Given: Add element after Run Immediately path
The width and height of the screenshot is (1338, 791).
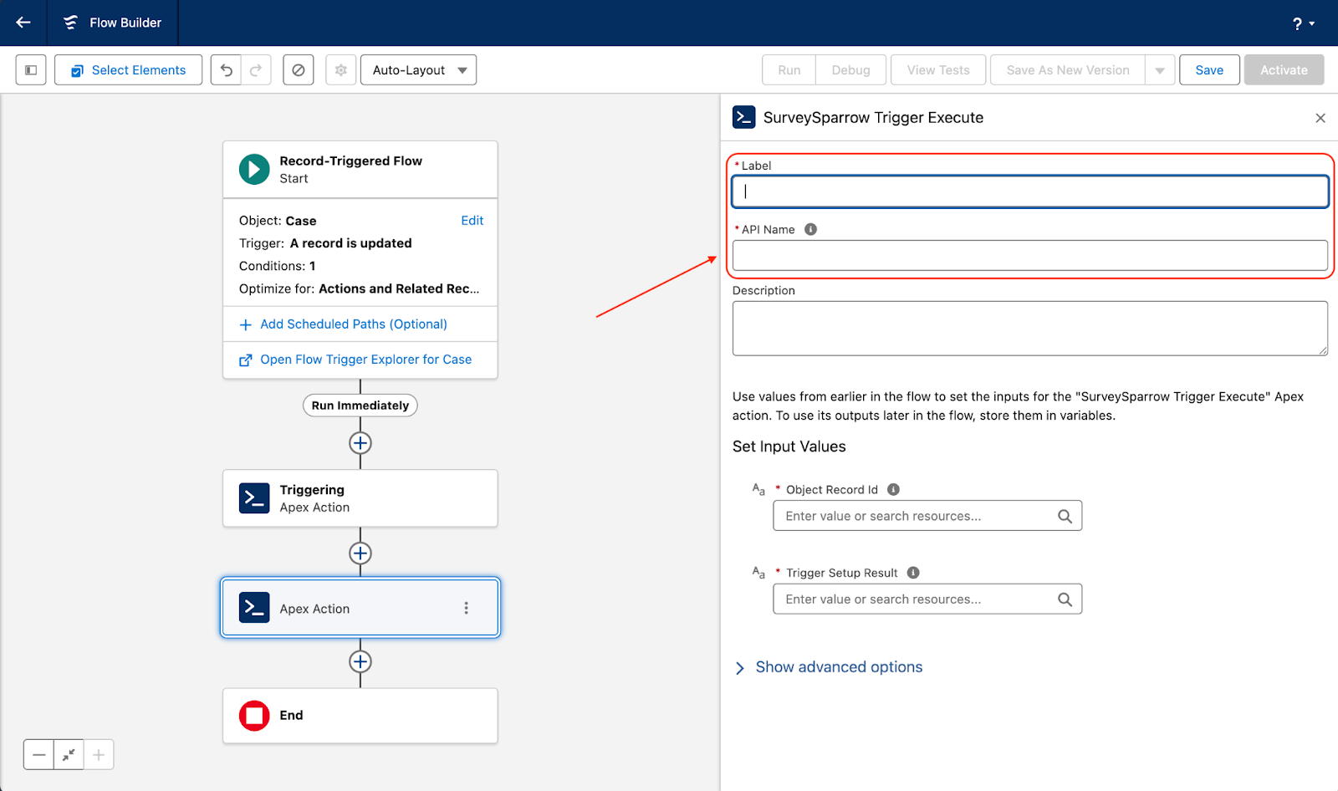Looking at the screenshot, I should [x=360, y=443].
